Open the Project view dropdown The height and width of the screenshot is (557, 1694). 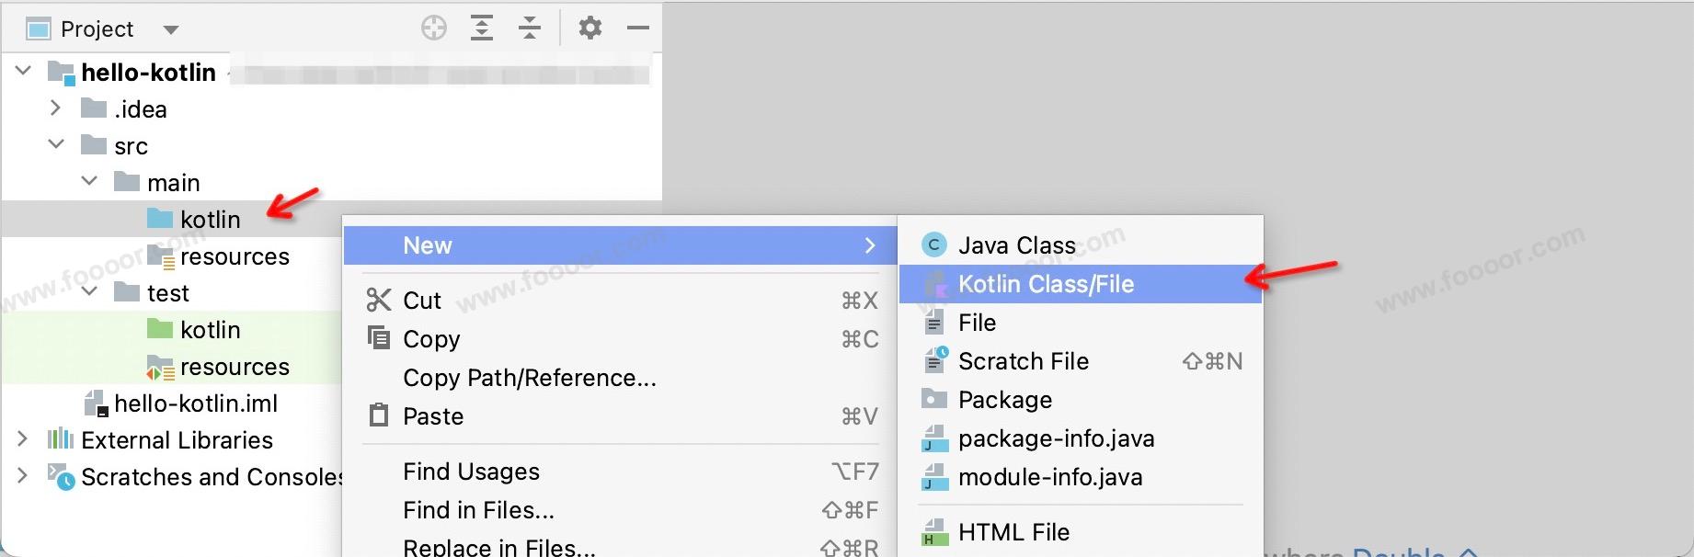(170, 29)
